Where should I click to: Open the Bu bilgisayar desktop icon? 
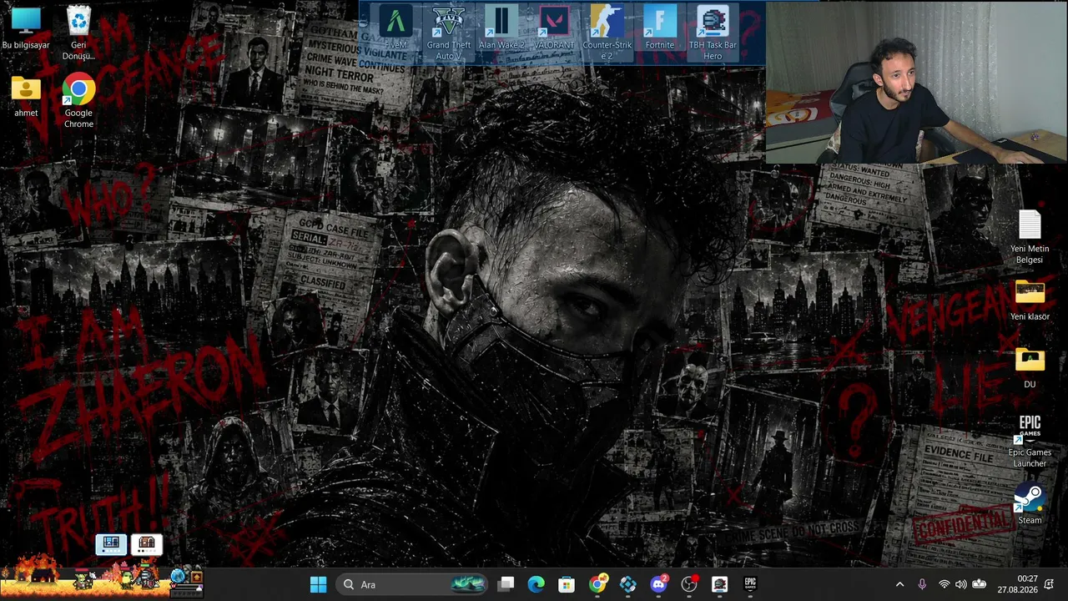point(26,28)
